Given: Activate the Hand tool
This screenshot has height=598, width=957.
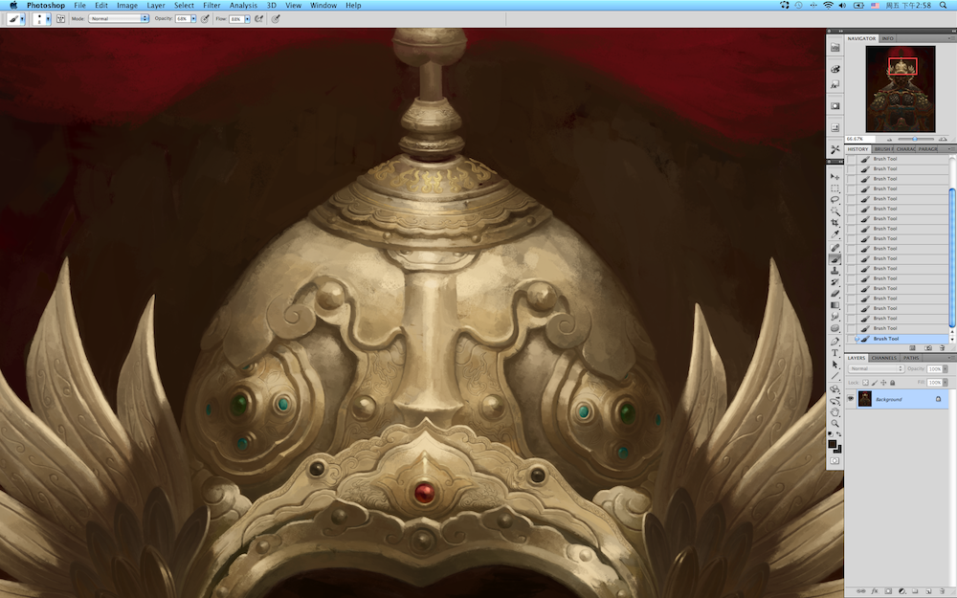Looking at the screenshot, I should tap(835, 411).
